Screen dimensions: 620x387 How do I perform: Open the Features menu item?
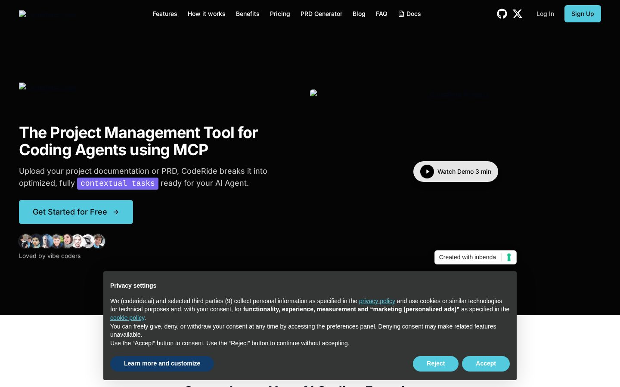(x=165, y=14)
